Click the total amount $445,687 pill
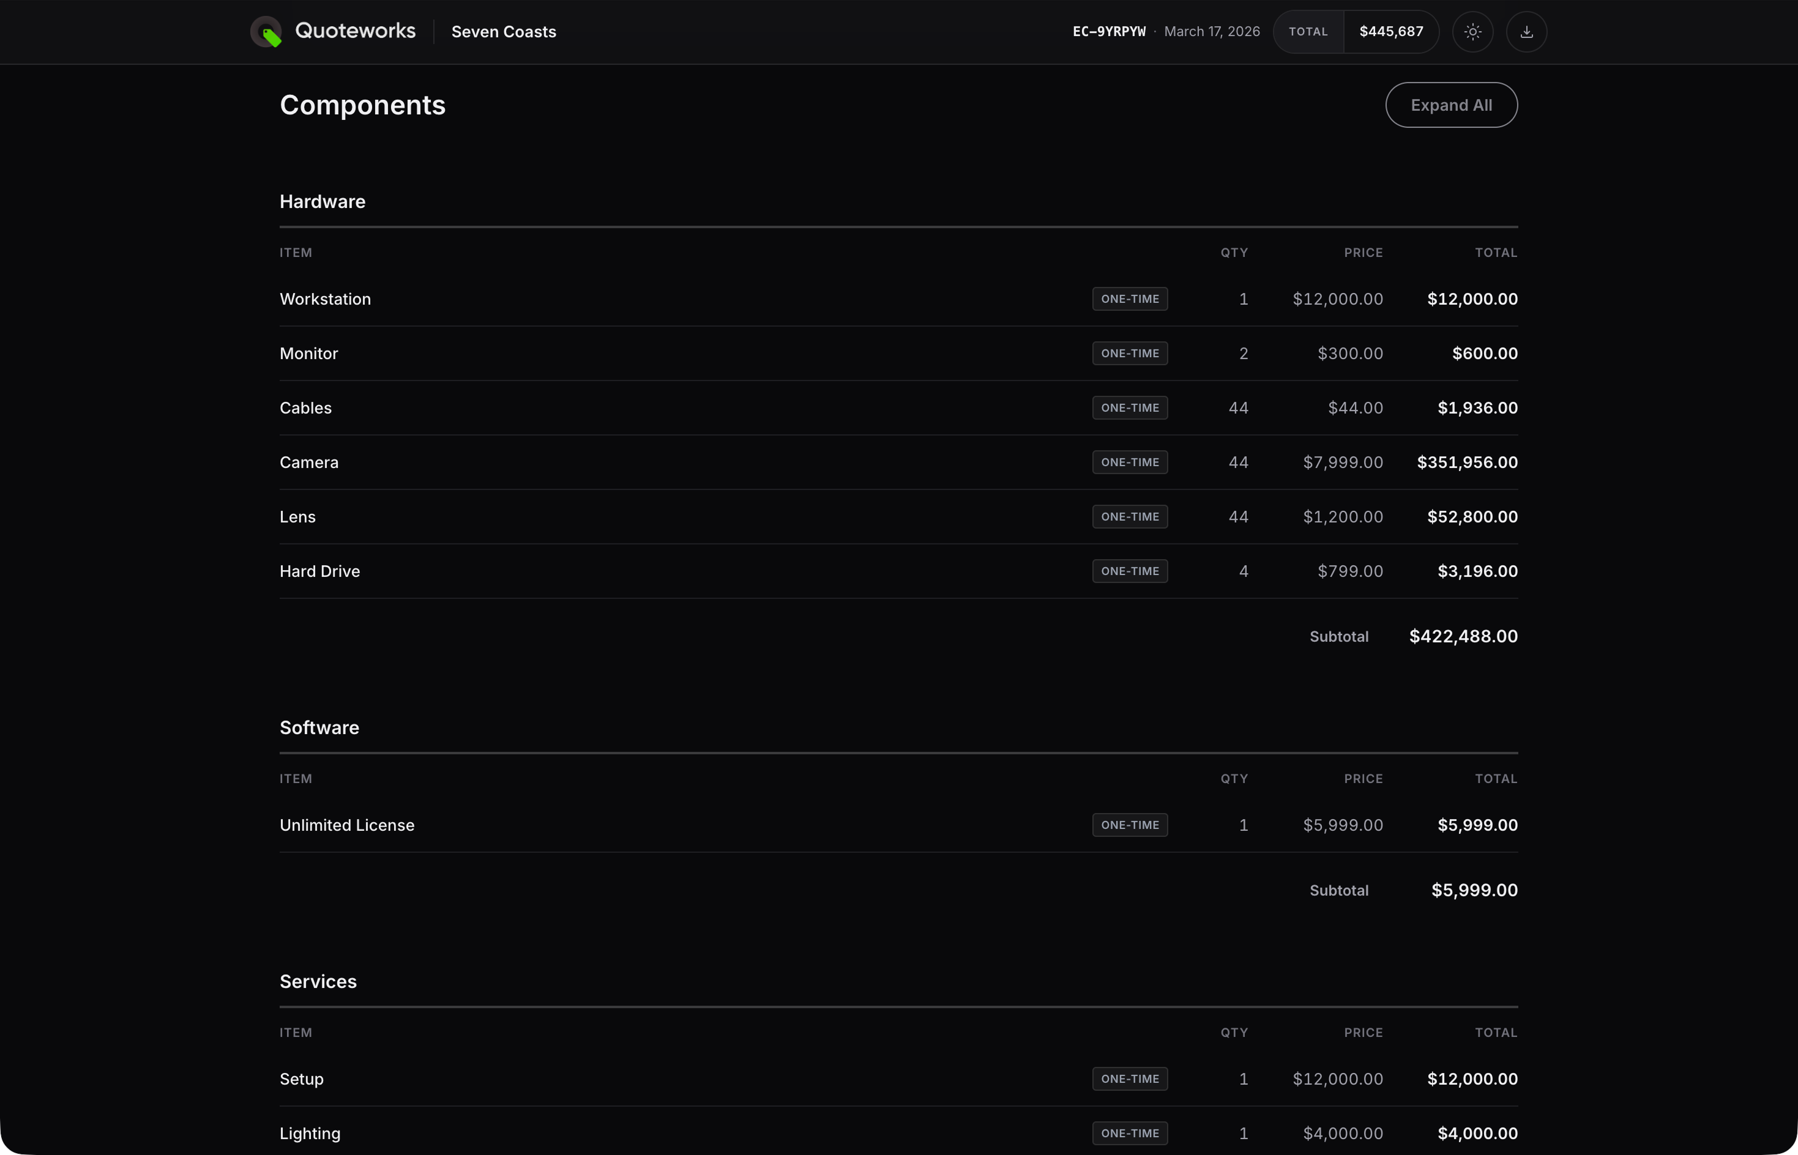Image resolution: width=1798 pixels, height=1155 pixels. (x=1390, y=31)
